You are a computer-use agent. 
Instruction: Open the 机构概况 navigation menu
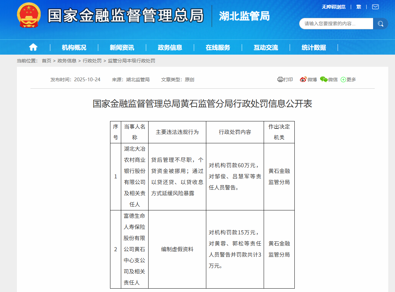pos(75,47)
